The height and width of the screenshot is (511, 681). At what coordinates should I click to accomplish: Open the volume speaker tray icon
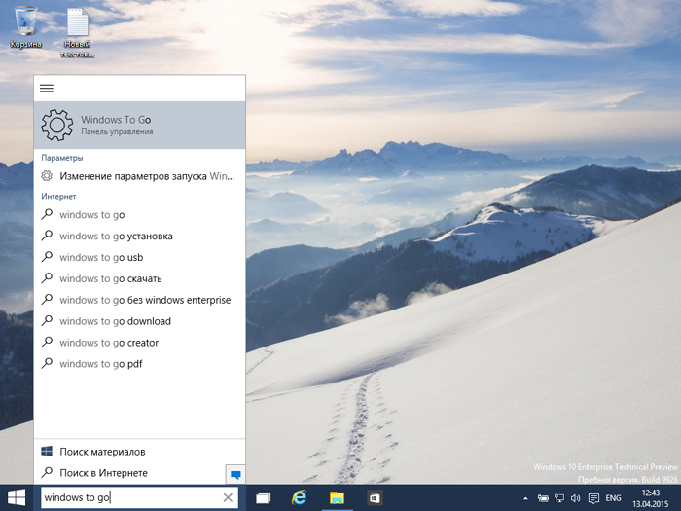(x=576, y=498)
